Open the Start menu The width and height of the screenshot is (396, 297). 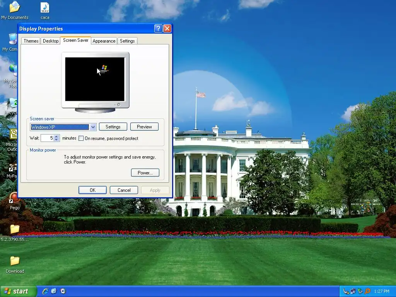coord(18,291)
